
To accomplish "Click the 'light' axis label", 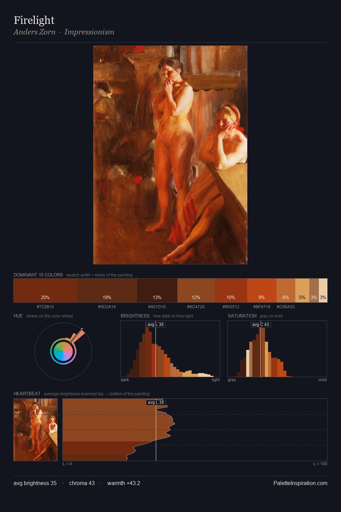I will click(x=216, y=380).
